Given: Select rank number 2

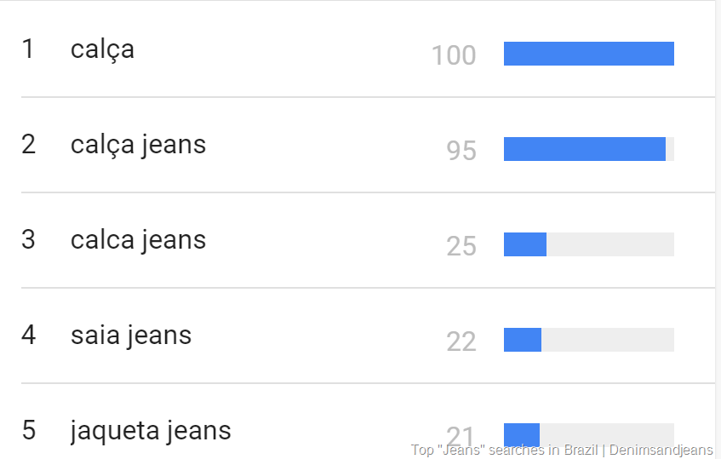Looking at the screenshot, I should (28, 145).
